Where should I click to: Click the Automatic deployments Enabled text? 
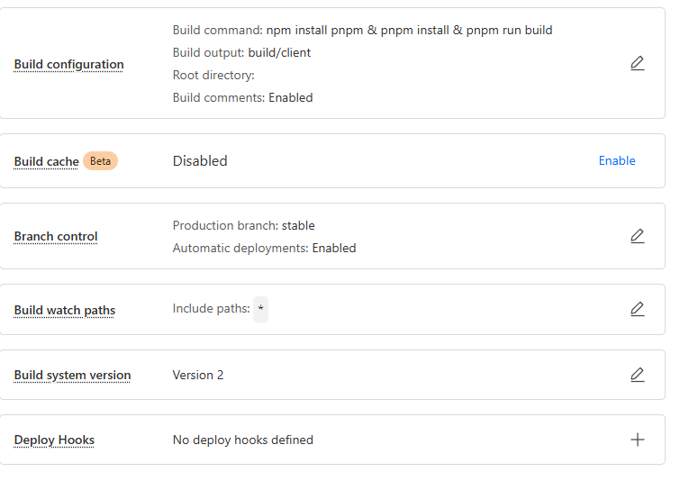point(265,248)
